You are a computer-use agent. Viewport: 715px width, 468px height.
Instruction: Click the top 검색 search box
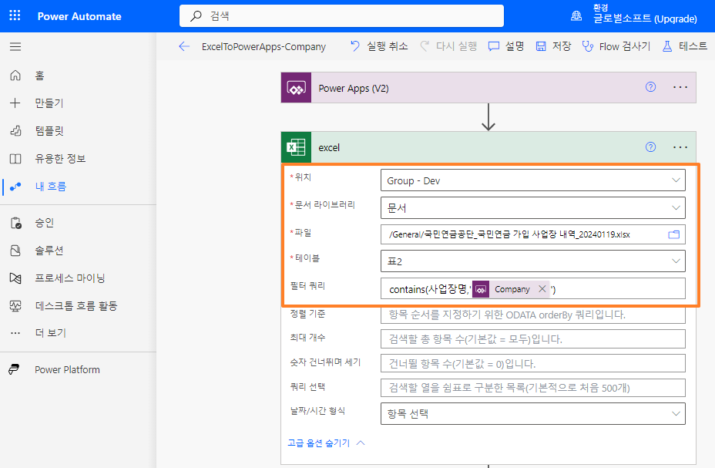coord(341,16)
